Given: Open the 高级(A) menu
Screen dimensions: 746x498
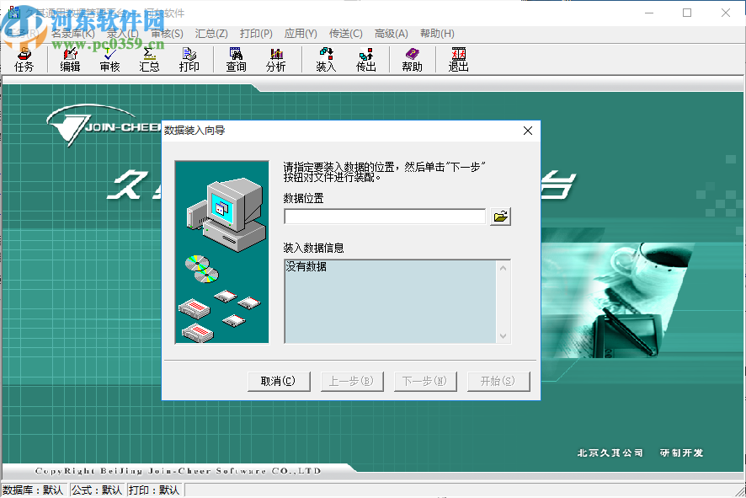Looking at the screenshot, I should click(x=391, y=34).
